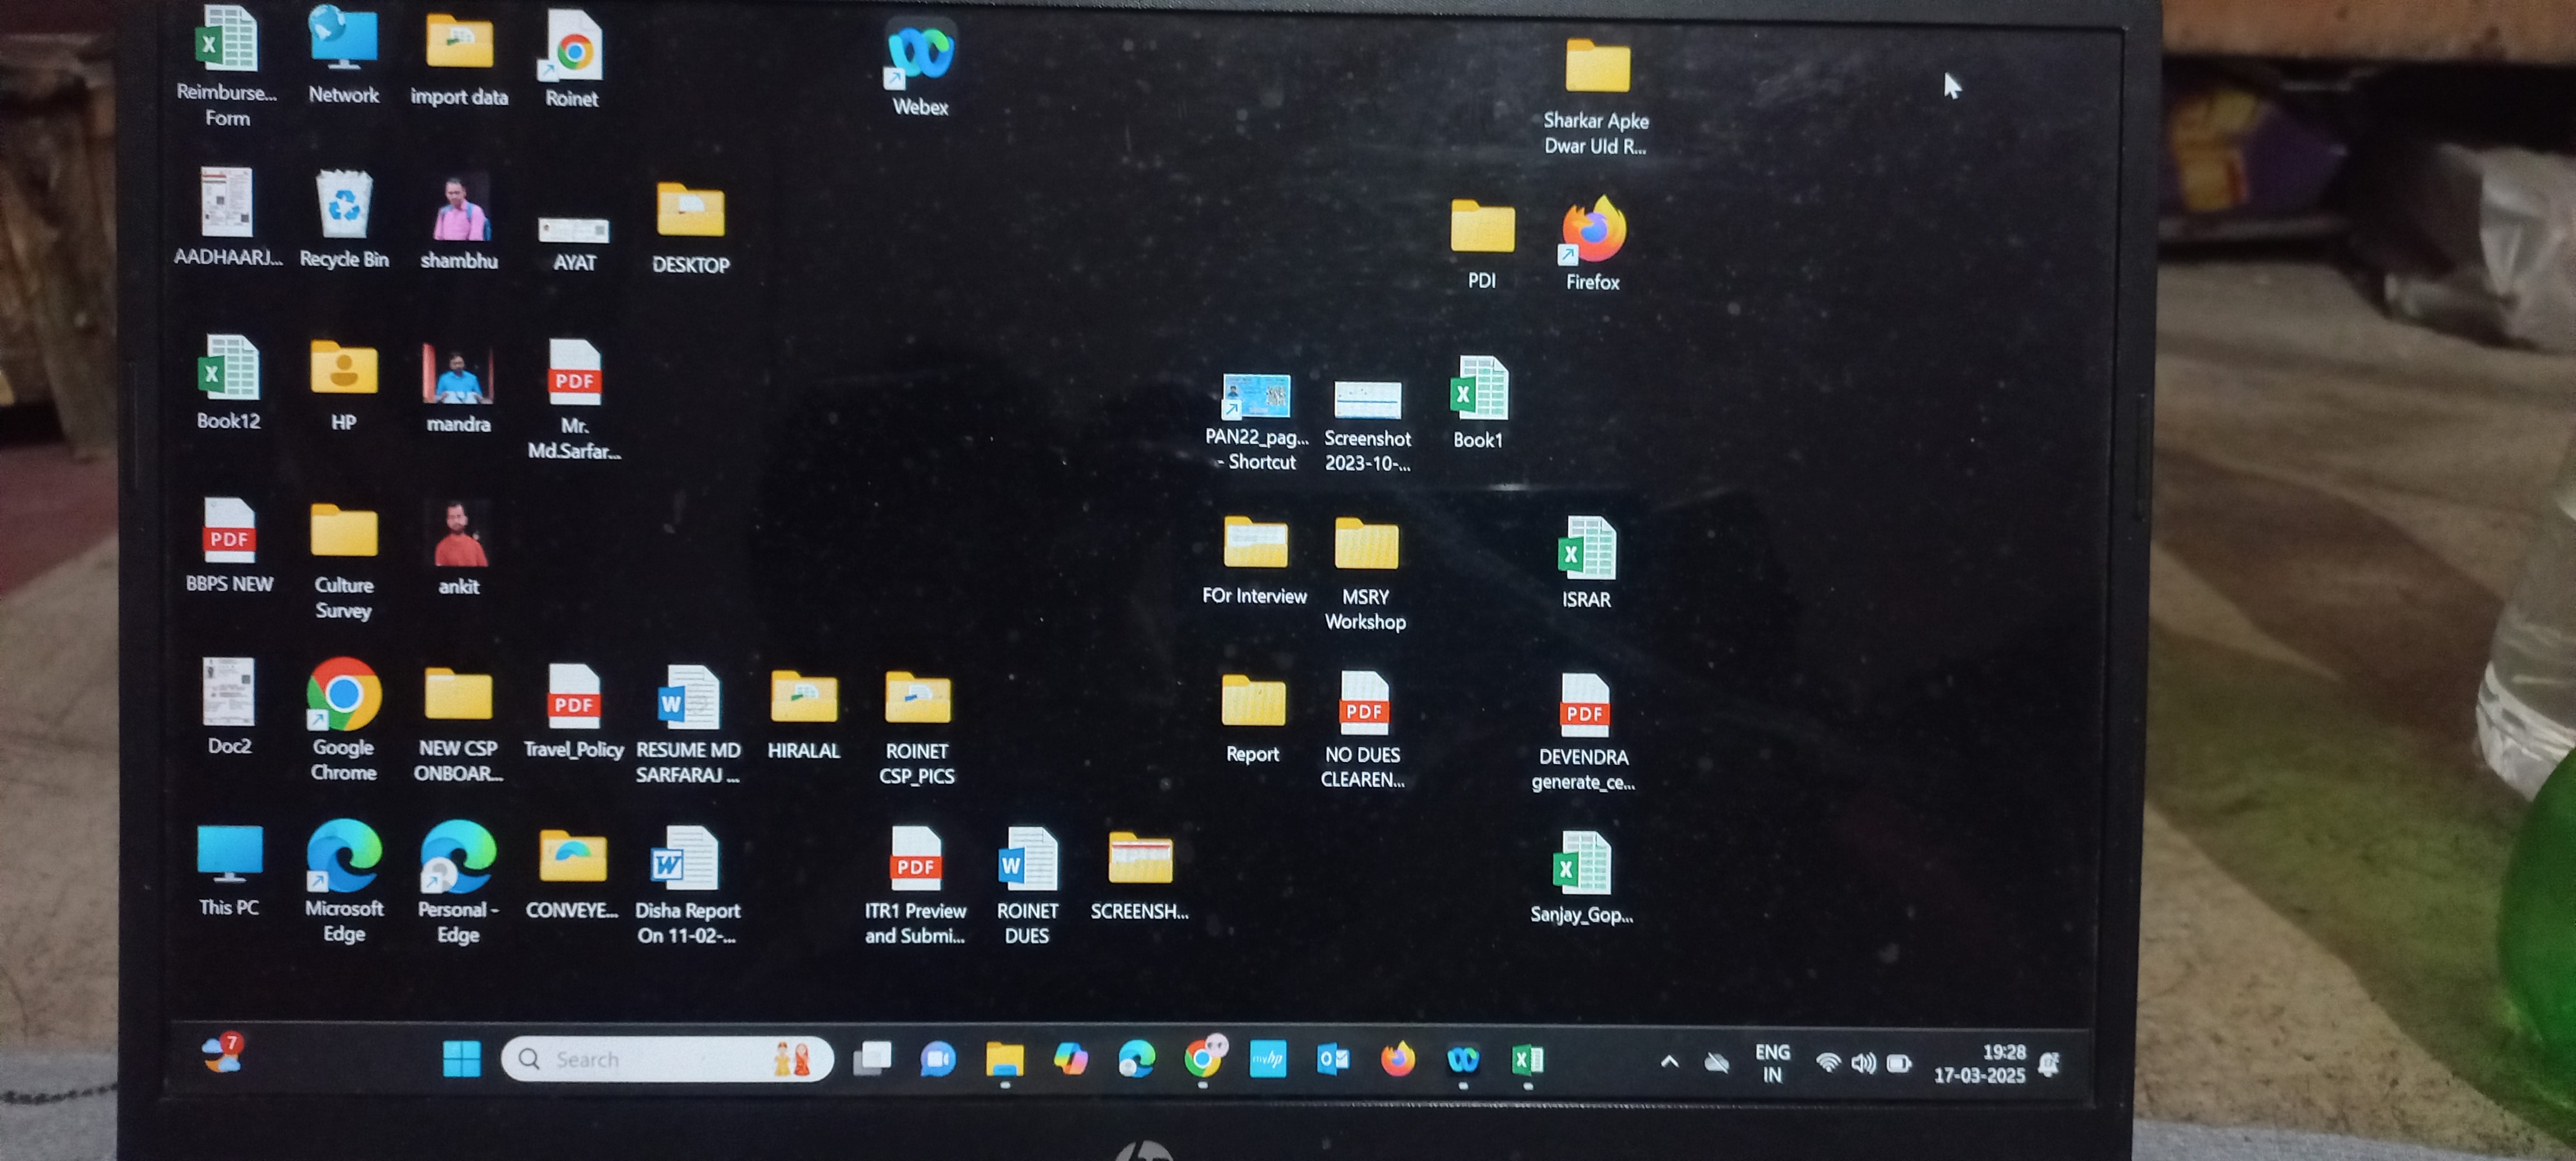Screen dimensions: 2576x1161
Task: Open the MSRY Workshop folder
Action: (1366, 574)
